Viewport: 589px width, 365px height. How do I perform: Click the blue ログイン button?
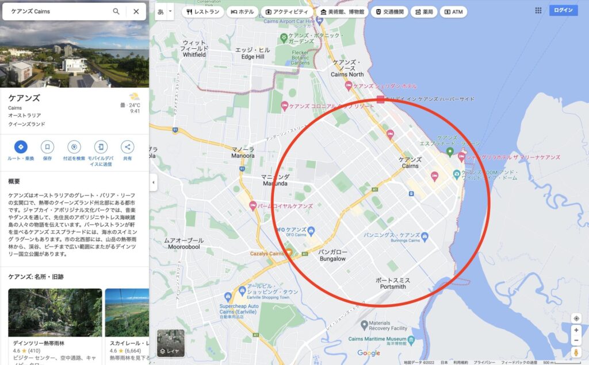point(563,10)
